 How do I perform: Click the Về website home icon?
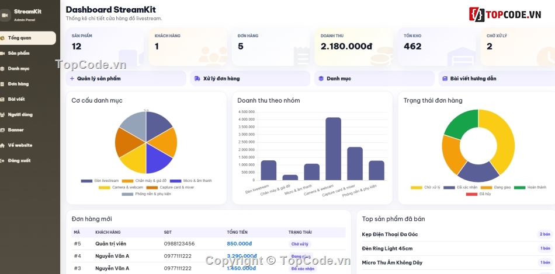2,145
